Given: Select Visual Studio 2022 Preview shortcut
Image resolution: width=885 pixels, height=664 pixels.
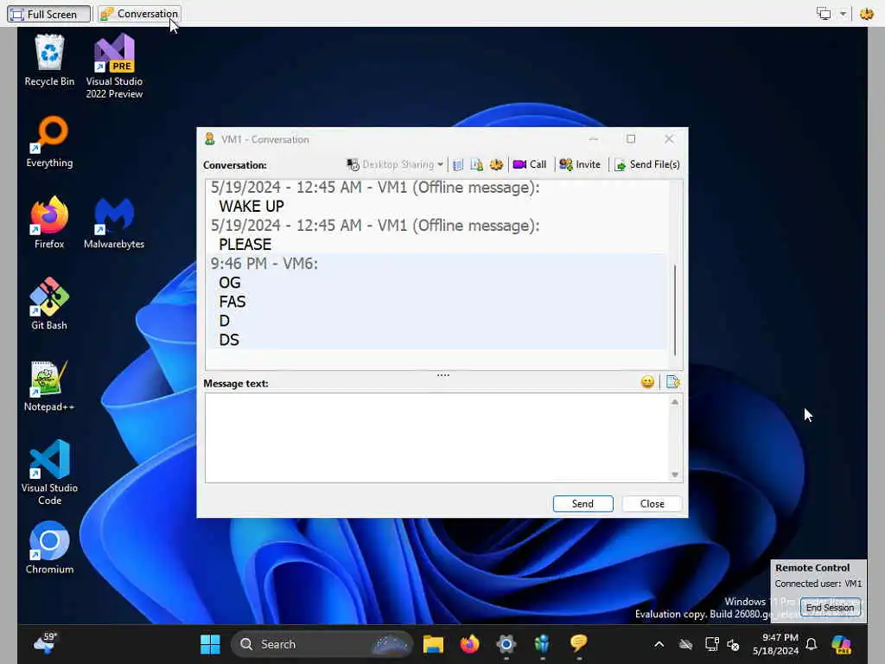Looking at the screenshot, I should click(114, 67).
